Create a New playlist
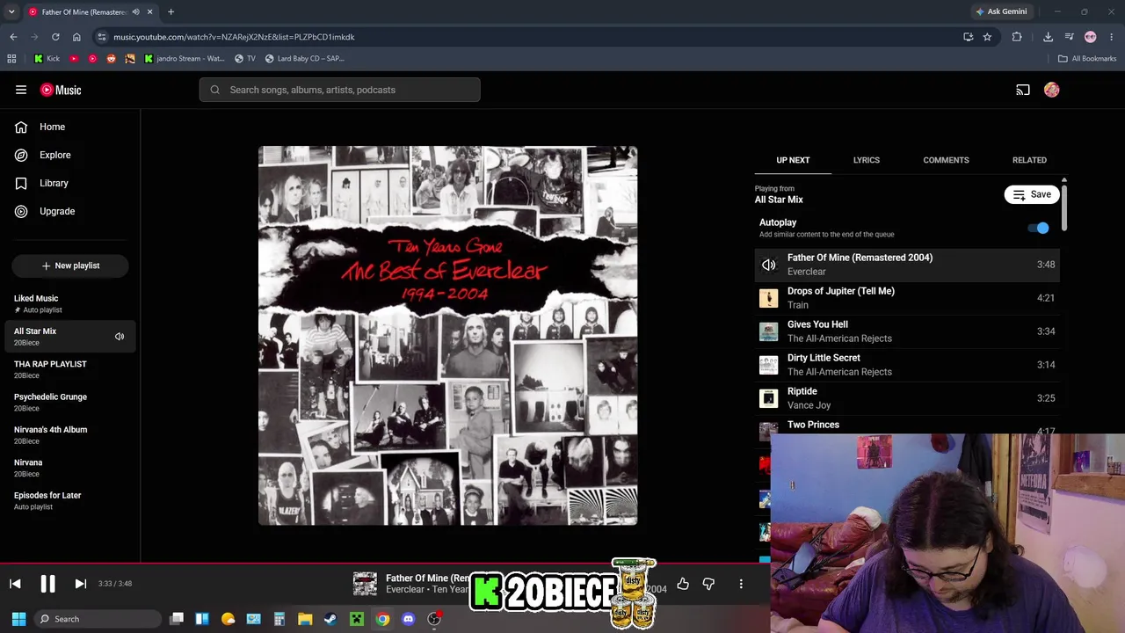 (x=70, y=266)
